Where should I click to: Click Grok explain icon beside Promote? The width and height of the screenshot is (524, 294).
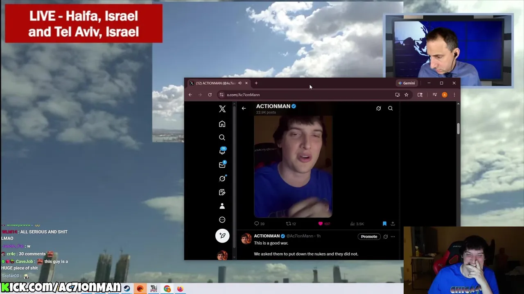pos(385,236)
